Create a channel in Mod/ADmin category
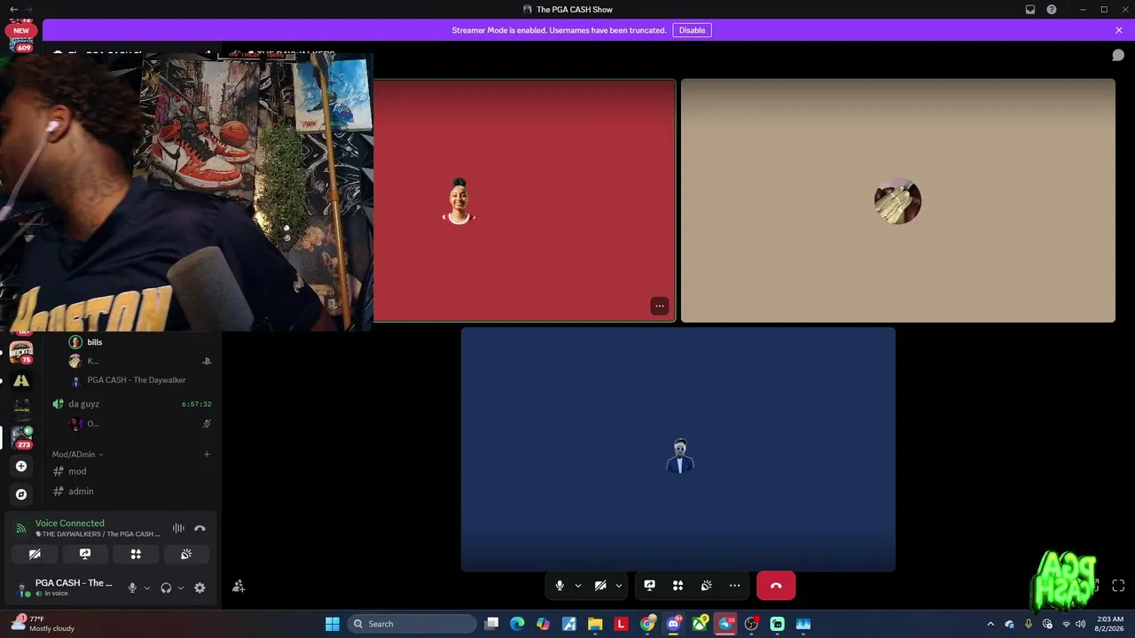1135x638 pixels. 207,455
